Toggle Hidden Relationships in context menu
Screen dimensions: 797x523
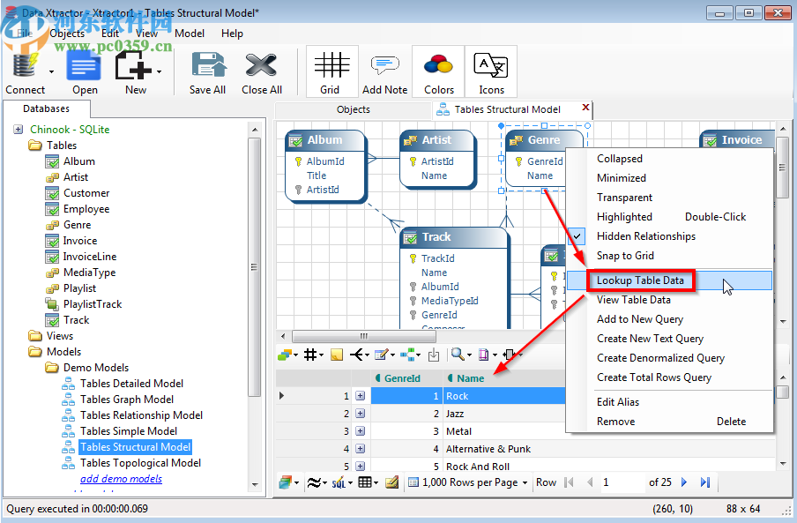point(645,236)
